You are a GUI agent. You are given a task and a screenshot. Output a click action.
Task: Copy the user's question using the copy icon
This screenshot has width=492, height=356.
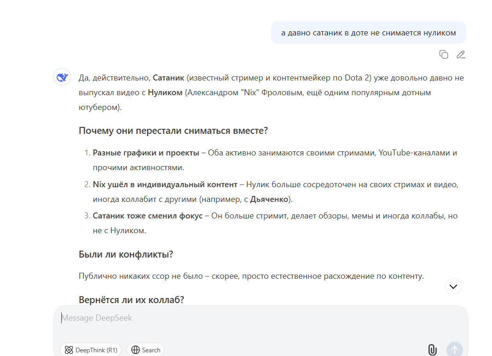tap(444, 54)
